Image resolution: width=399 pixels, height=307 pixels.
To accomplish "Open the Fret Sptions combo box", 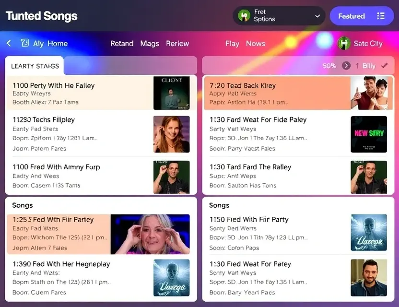I will [279, 16].
